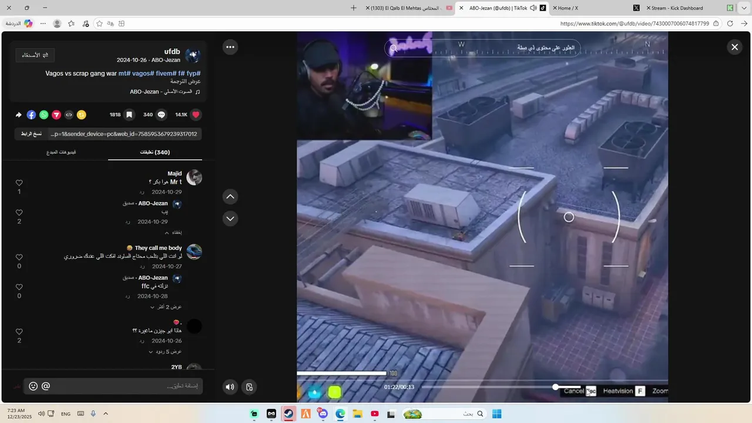Like ABO-Jezan's ffc reply

coord(19,287)
